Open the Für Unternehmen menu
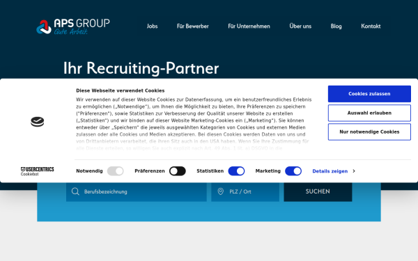Viewport: 418px width, 261px height. click(249, 26)
